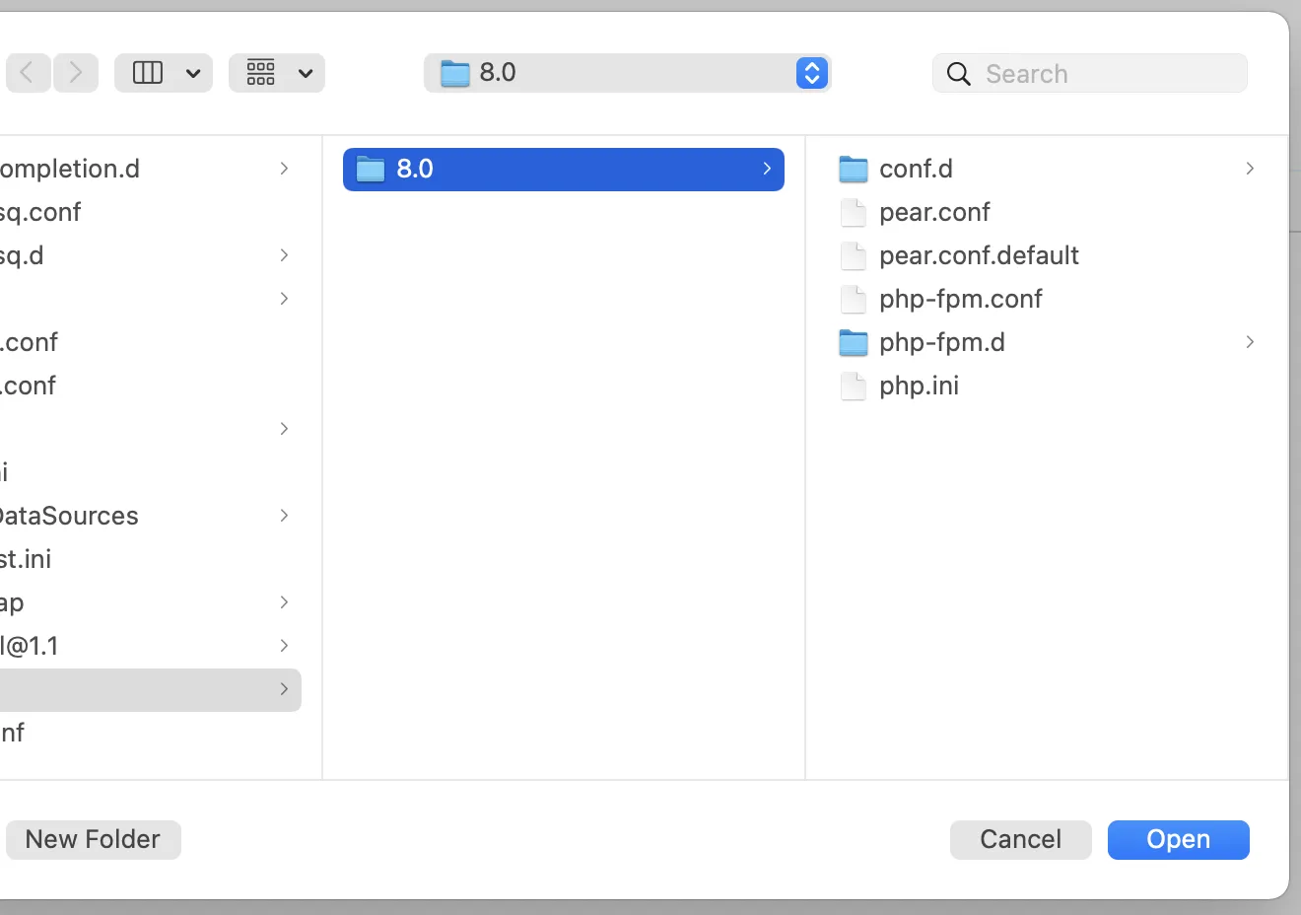
Task: Click the php-fpm.d folder icon
Action: [x=854, y=343]
